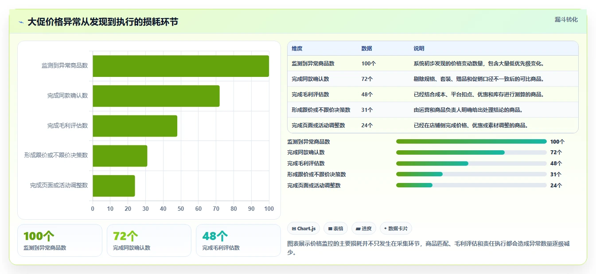The image size is (596, 274).
Task: Click the table value 48个
Action: [367, 95]
